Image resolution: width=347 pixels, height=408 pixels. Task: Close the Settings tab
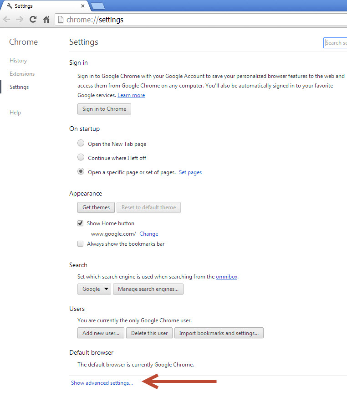pos(83,6)
